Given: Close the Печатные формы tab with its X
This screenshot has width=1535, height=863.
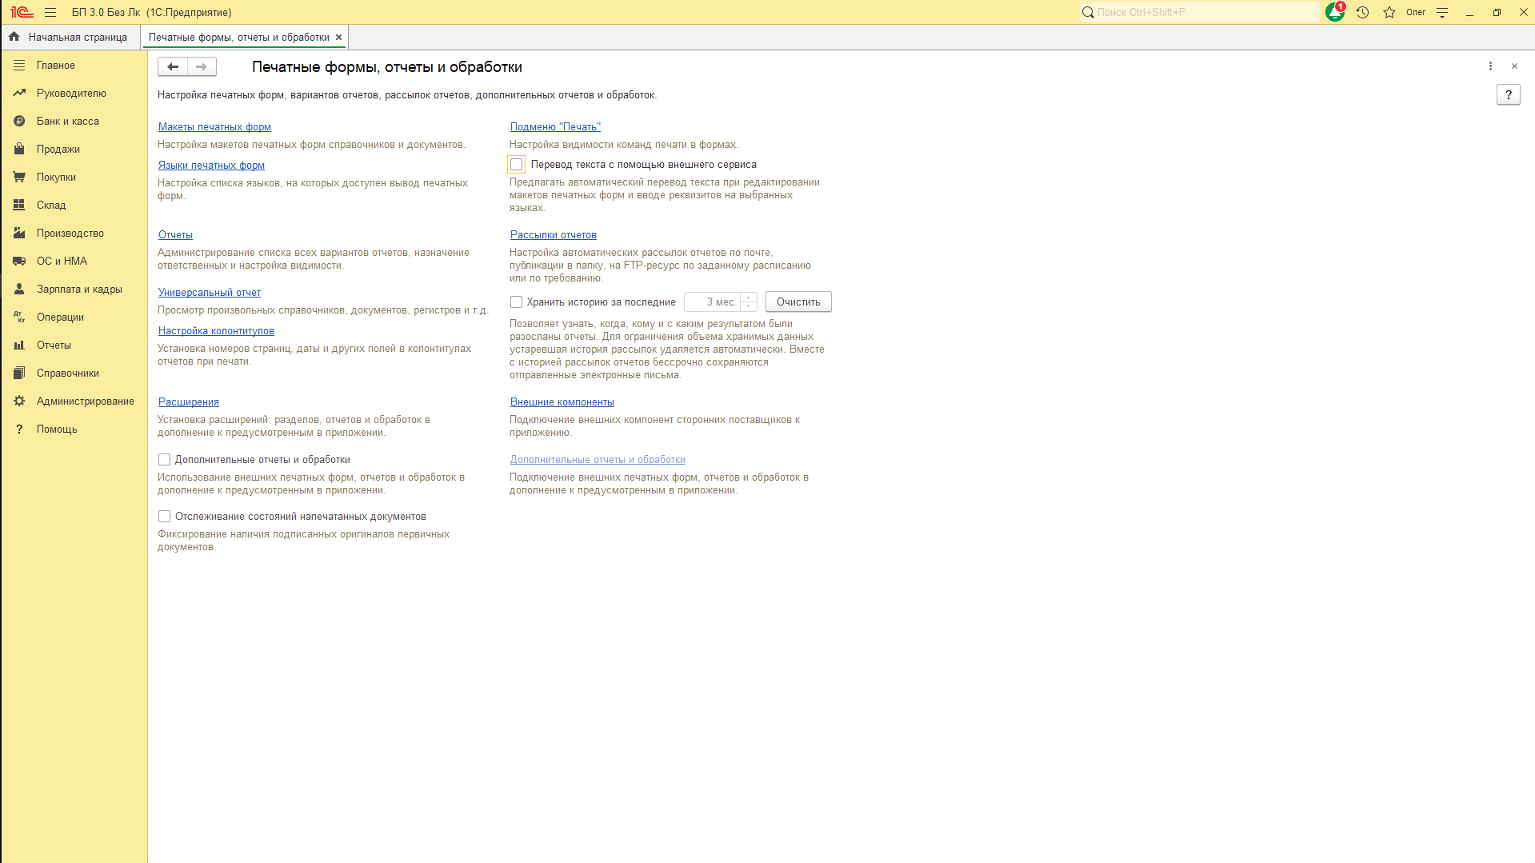Looking at the screenshot, I should coord(338,37).
